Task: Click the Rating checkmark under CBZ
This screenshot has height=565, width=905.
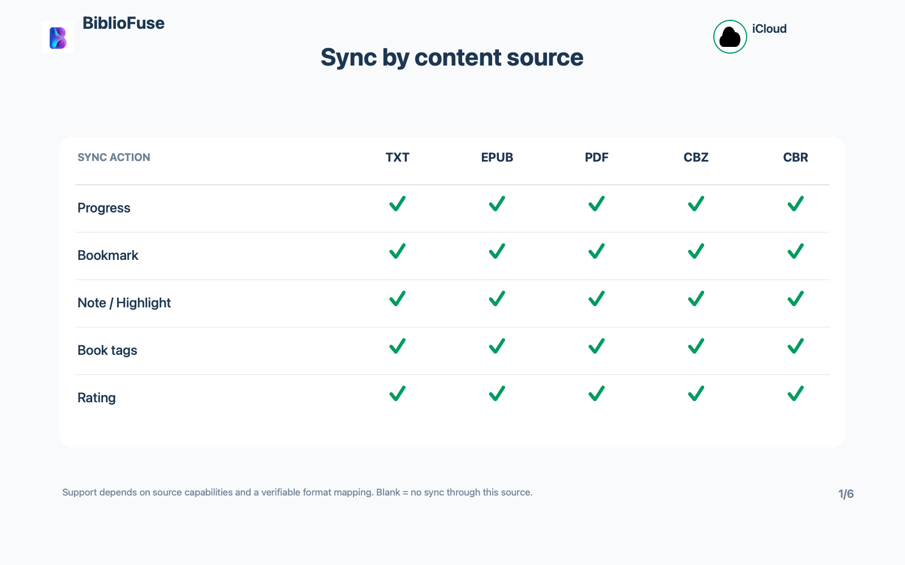Action: click(696, 393)
